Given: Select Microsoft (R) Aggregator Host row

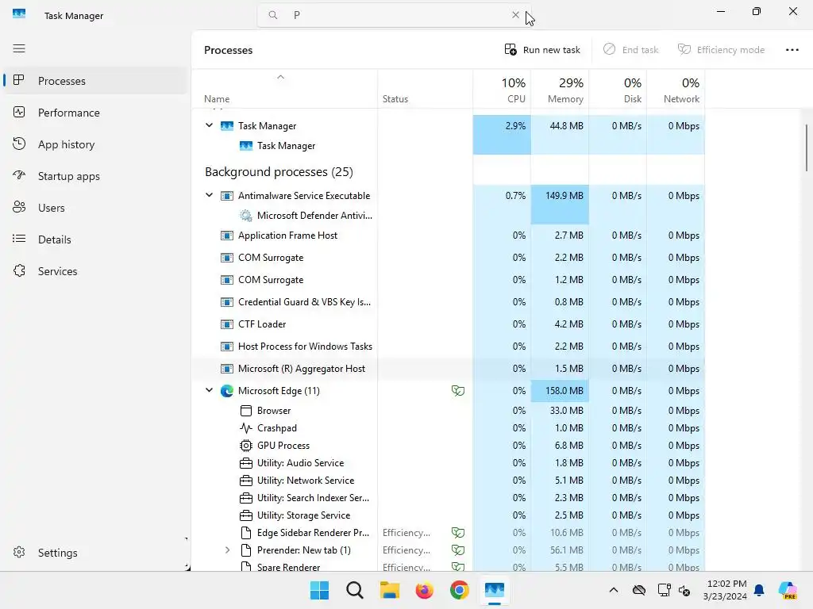Looking at the screenshot, I should pyautogui.click(x=449, y=369).
